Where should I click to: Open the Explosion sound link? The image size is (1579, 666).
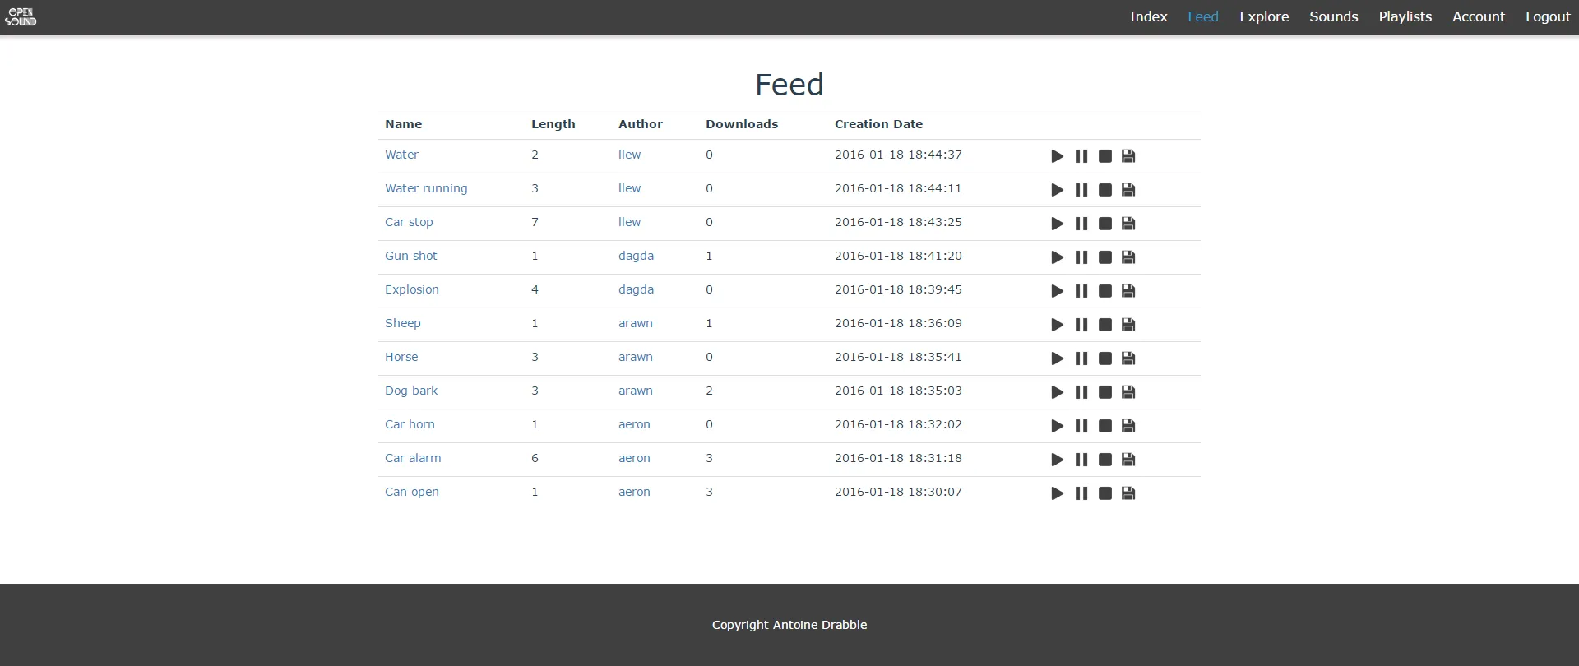412,289
